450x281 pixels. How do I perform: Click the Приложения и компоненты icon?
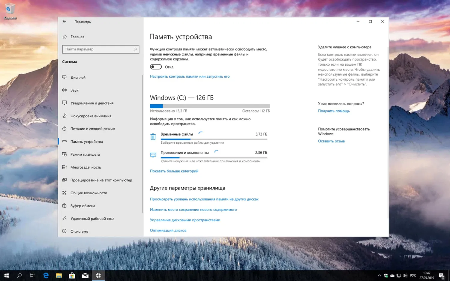click(153, 155)
